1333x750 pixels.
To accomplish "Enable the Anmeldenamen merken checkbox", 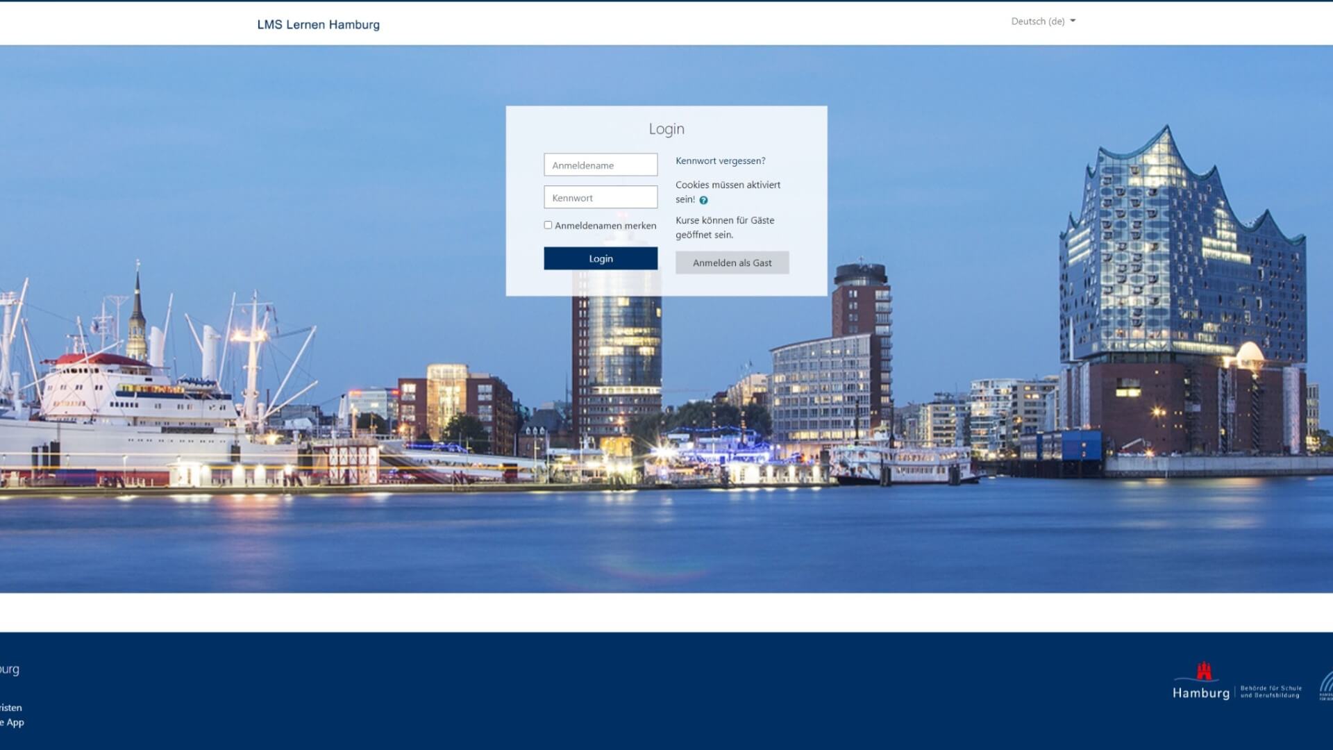I will pyautogui.click(x=548, y=225).
